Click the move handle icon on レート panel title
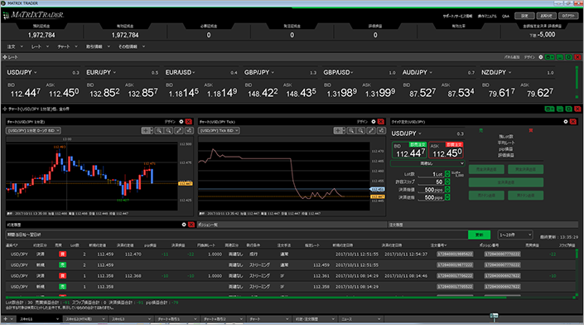The width and height of the screenshot is (584, 325). [5, 57]
